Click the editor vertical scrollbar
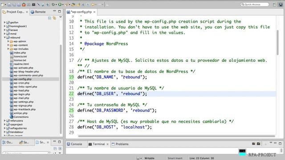This screenshot has width=285, height=160. coord(277,43)
